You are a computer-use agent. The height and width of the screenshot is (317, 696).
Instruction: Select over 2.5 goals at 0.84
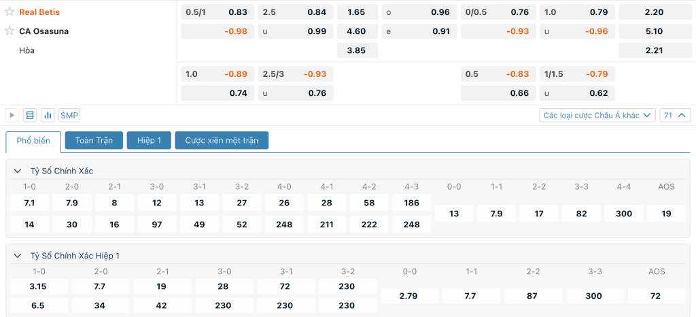296,12
